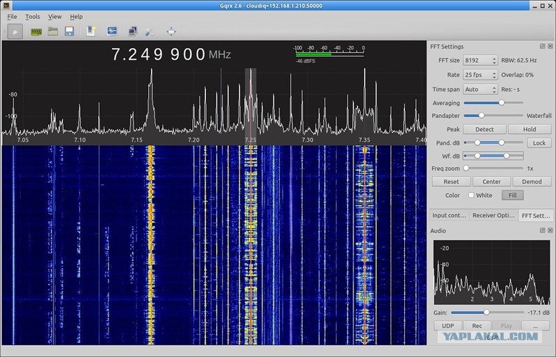Image resolution: width=556 pixels, height=357 pixels.
Task: Click the load settings folder icon
Action: click(x=53, y=31)
